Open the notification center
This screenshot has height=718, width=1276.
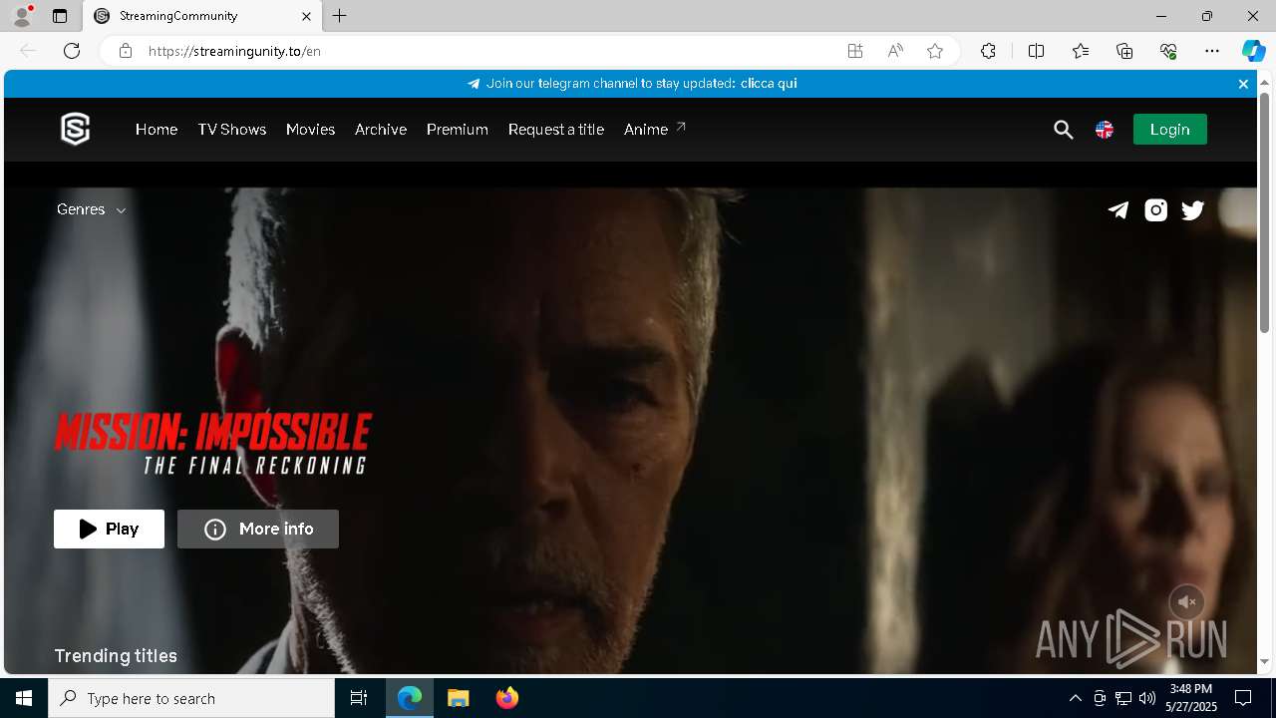[1243, 698]
